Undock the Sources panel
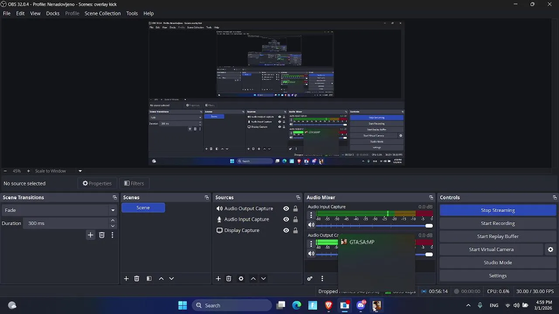 [298, 198]
